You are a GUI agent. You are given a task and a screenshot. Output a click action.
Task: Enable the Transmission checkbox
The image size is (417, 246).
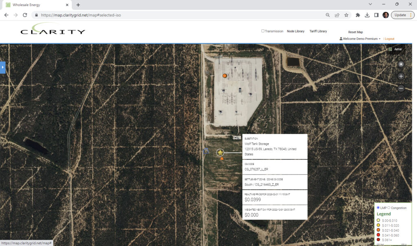(x=263, y=31)
